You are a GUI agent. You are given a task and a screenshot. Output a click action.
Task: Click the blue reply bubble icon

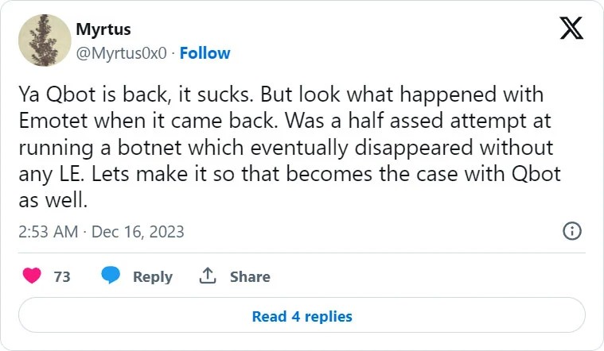click(111, 276)
